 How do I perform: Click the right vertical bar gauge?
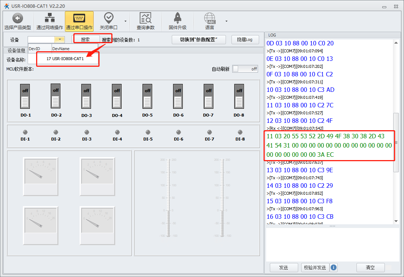(x=222, y=198)
